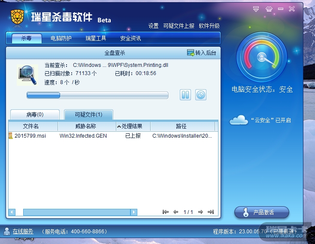Screen dimensions: 315x244
Task: Toggle sort on 处理结果 column
Action: (x=133, y=126)
